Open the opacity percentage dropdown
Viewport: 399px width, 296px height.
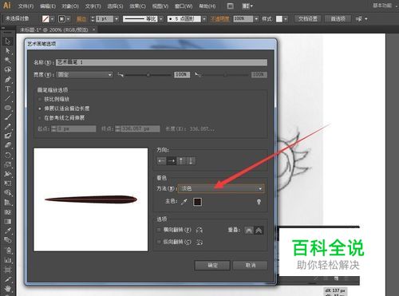(x=256, y=19)
